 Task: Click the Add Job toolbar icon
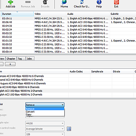[11, 2]
